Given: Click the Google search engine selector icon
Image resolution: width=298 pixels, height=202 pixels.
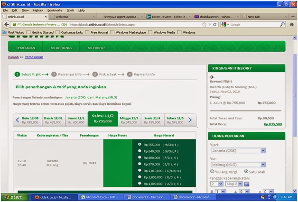Looking at the screenshot, I should [x=224, y=25].
